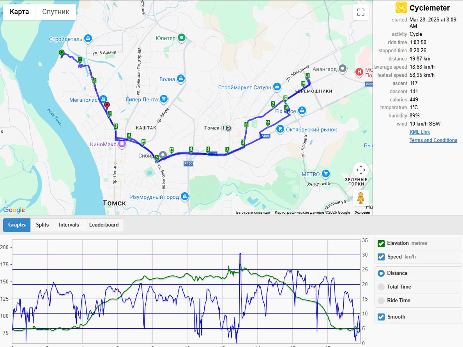Uncheck the Elevation graph checkbox

381,243
